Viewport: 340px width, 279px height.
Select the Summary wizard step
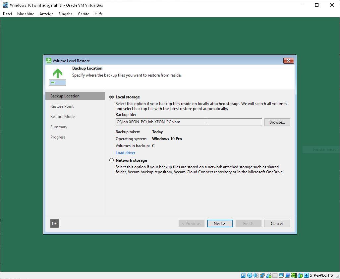(59, 127)
